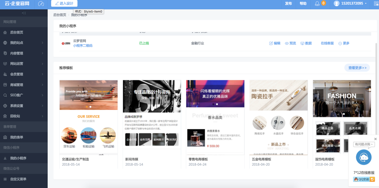Viewport: 379px width, 188px height.
Task: Go to 后台首页 in sidebar menu
Action: point(17,32)
